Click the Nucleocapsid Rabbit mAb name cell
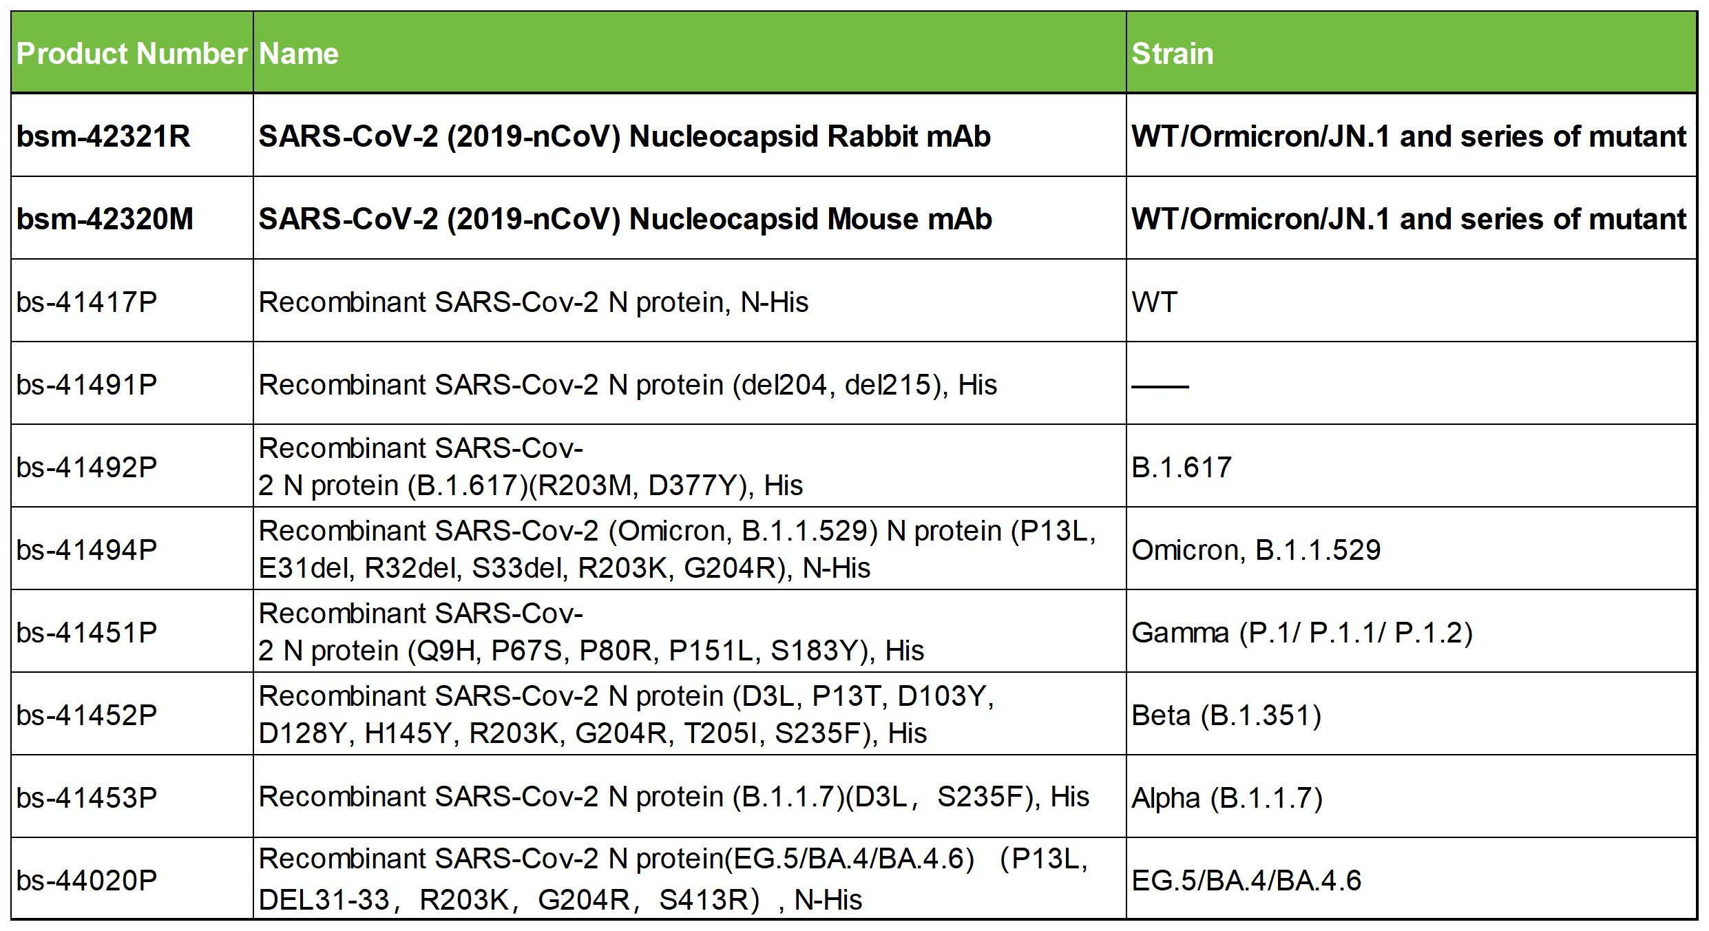1709x931 pixels. (x=624, y=136)
